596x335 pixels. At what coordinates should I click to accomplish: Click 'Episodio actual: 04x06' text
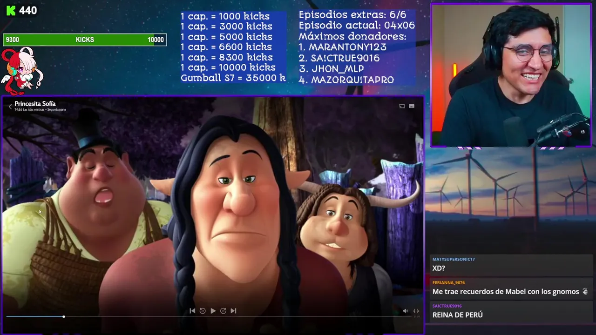tap(357, 26)
